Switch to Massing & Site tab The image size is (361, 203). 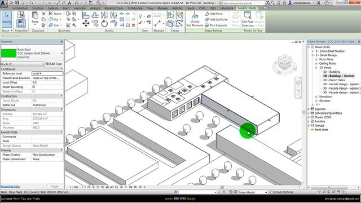[114, 8]
